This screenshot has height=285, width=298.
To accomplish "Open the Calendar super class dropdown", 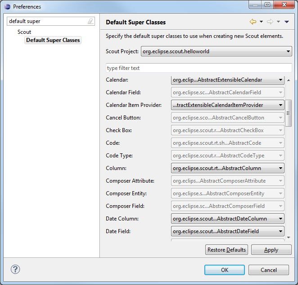I will [228, 80].
